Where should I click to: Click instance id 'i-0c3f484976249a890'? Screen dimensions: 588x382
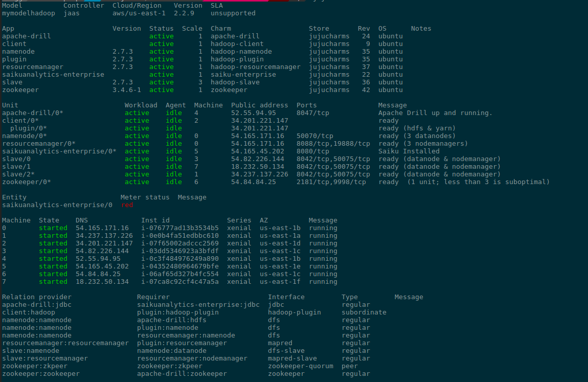[180, 259]
